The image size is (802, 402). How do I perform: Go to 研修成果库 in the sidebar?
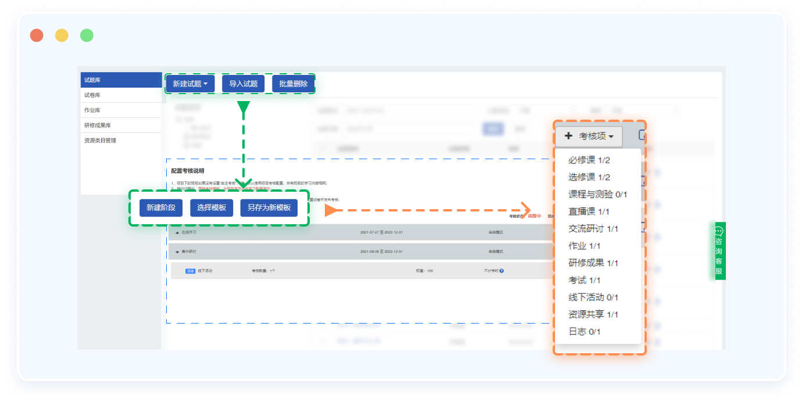click(x=121, y=125)
